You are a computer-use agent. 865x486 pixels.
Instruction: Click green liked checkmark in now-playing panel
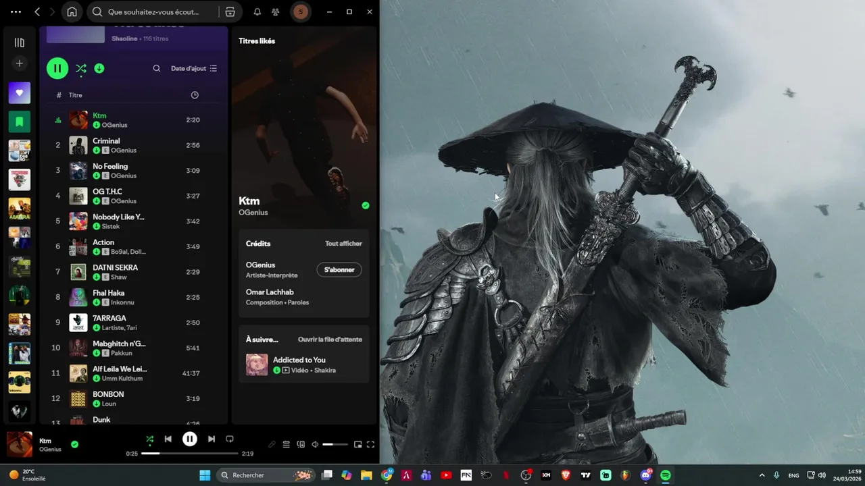[366, 205]
